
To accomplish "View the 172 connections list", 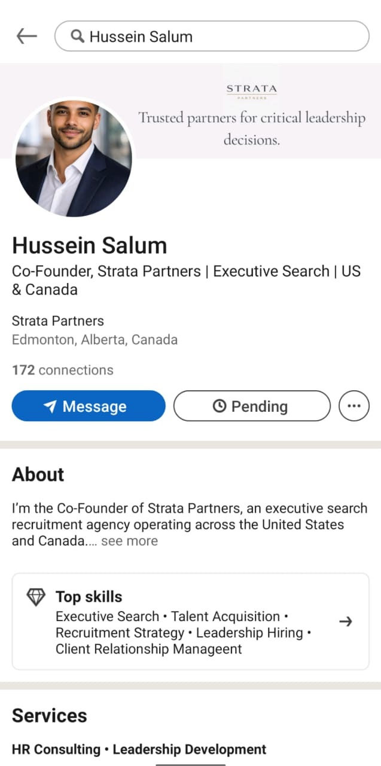I will 63,370.
